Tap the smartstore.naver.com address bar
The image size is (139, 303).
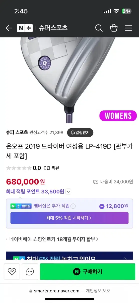point(69,291)
